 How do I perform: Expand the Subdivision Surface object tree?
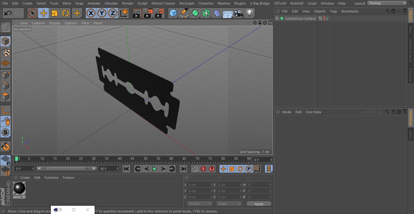pos(277,19)
